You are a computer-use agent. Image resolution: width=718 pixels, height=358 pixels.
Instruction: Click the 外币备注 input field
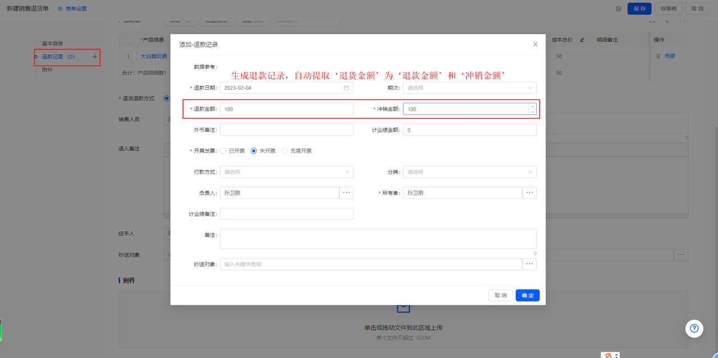pos(287,130)
